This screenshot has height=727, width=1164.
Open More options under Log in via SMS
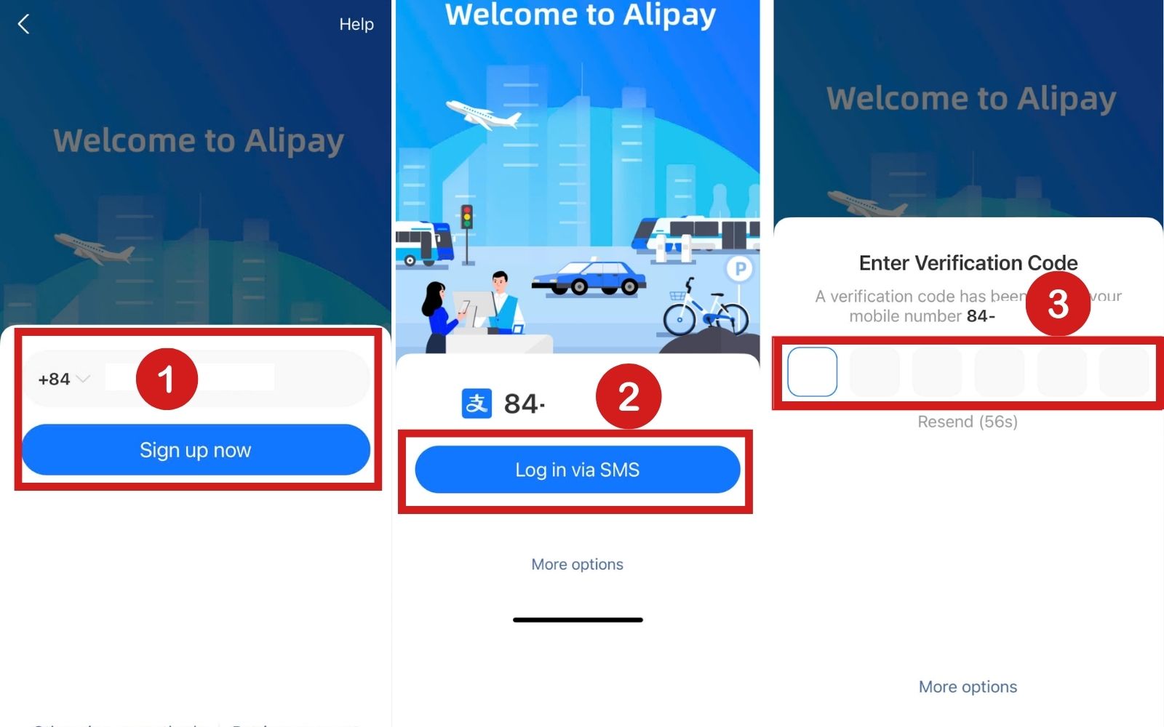pos(578,564)
